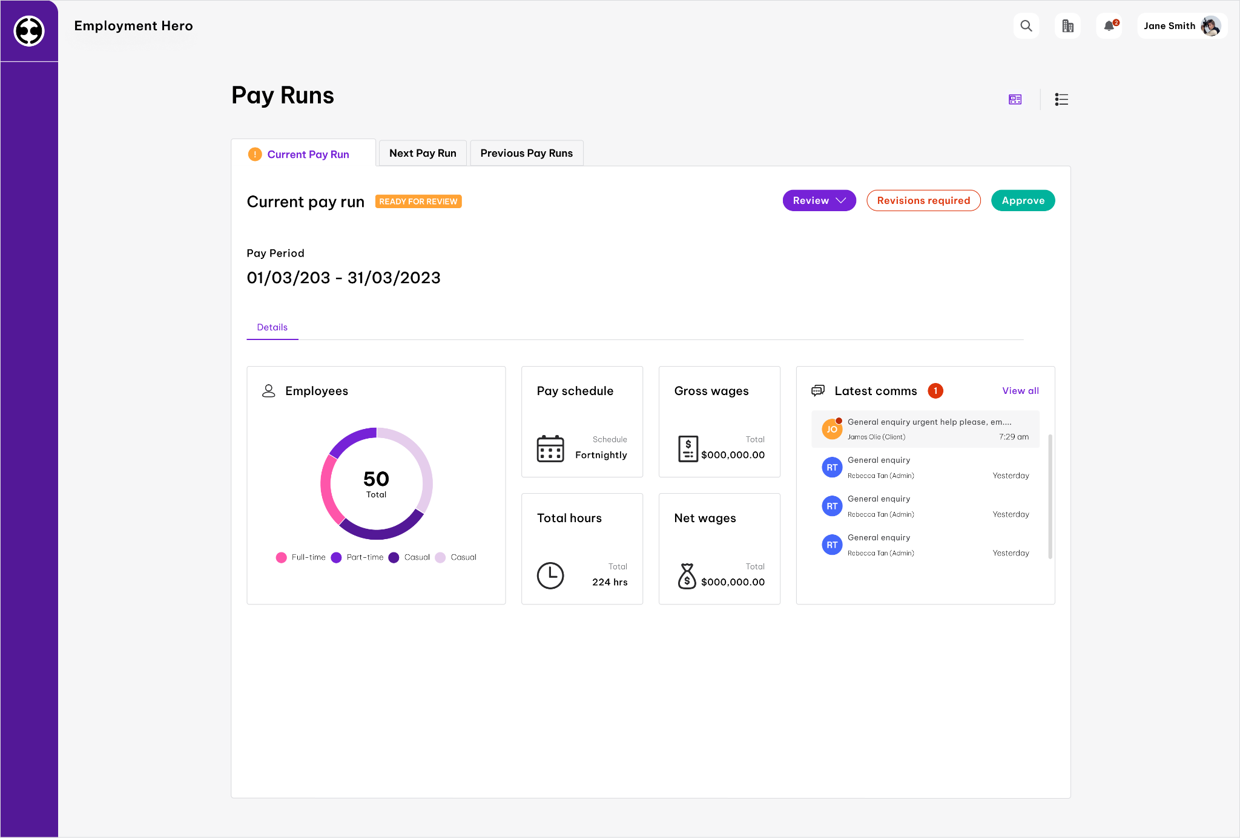The width and height of the screenshot is (1240, 838).
Task: Click View all comms link
Action: (1020, 391)
